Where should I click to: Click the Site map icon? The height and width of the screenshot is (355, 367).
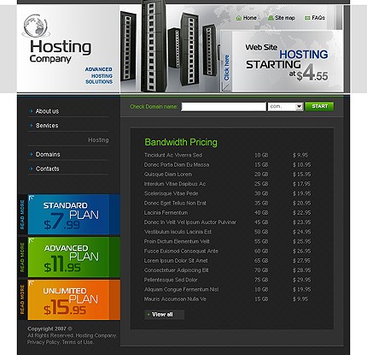click(271, 18)
